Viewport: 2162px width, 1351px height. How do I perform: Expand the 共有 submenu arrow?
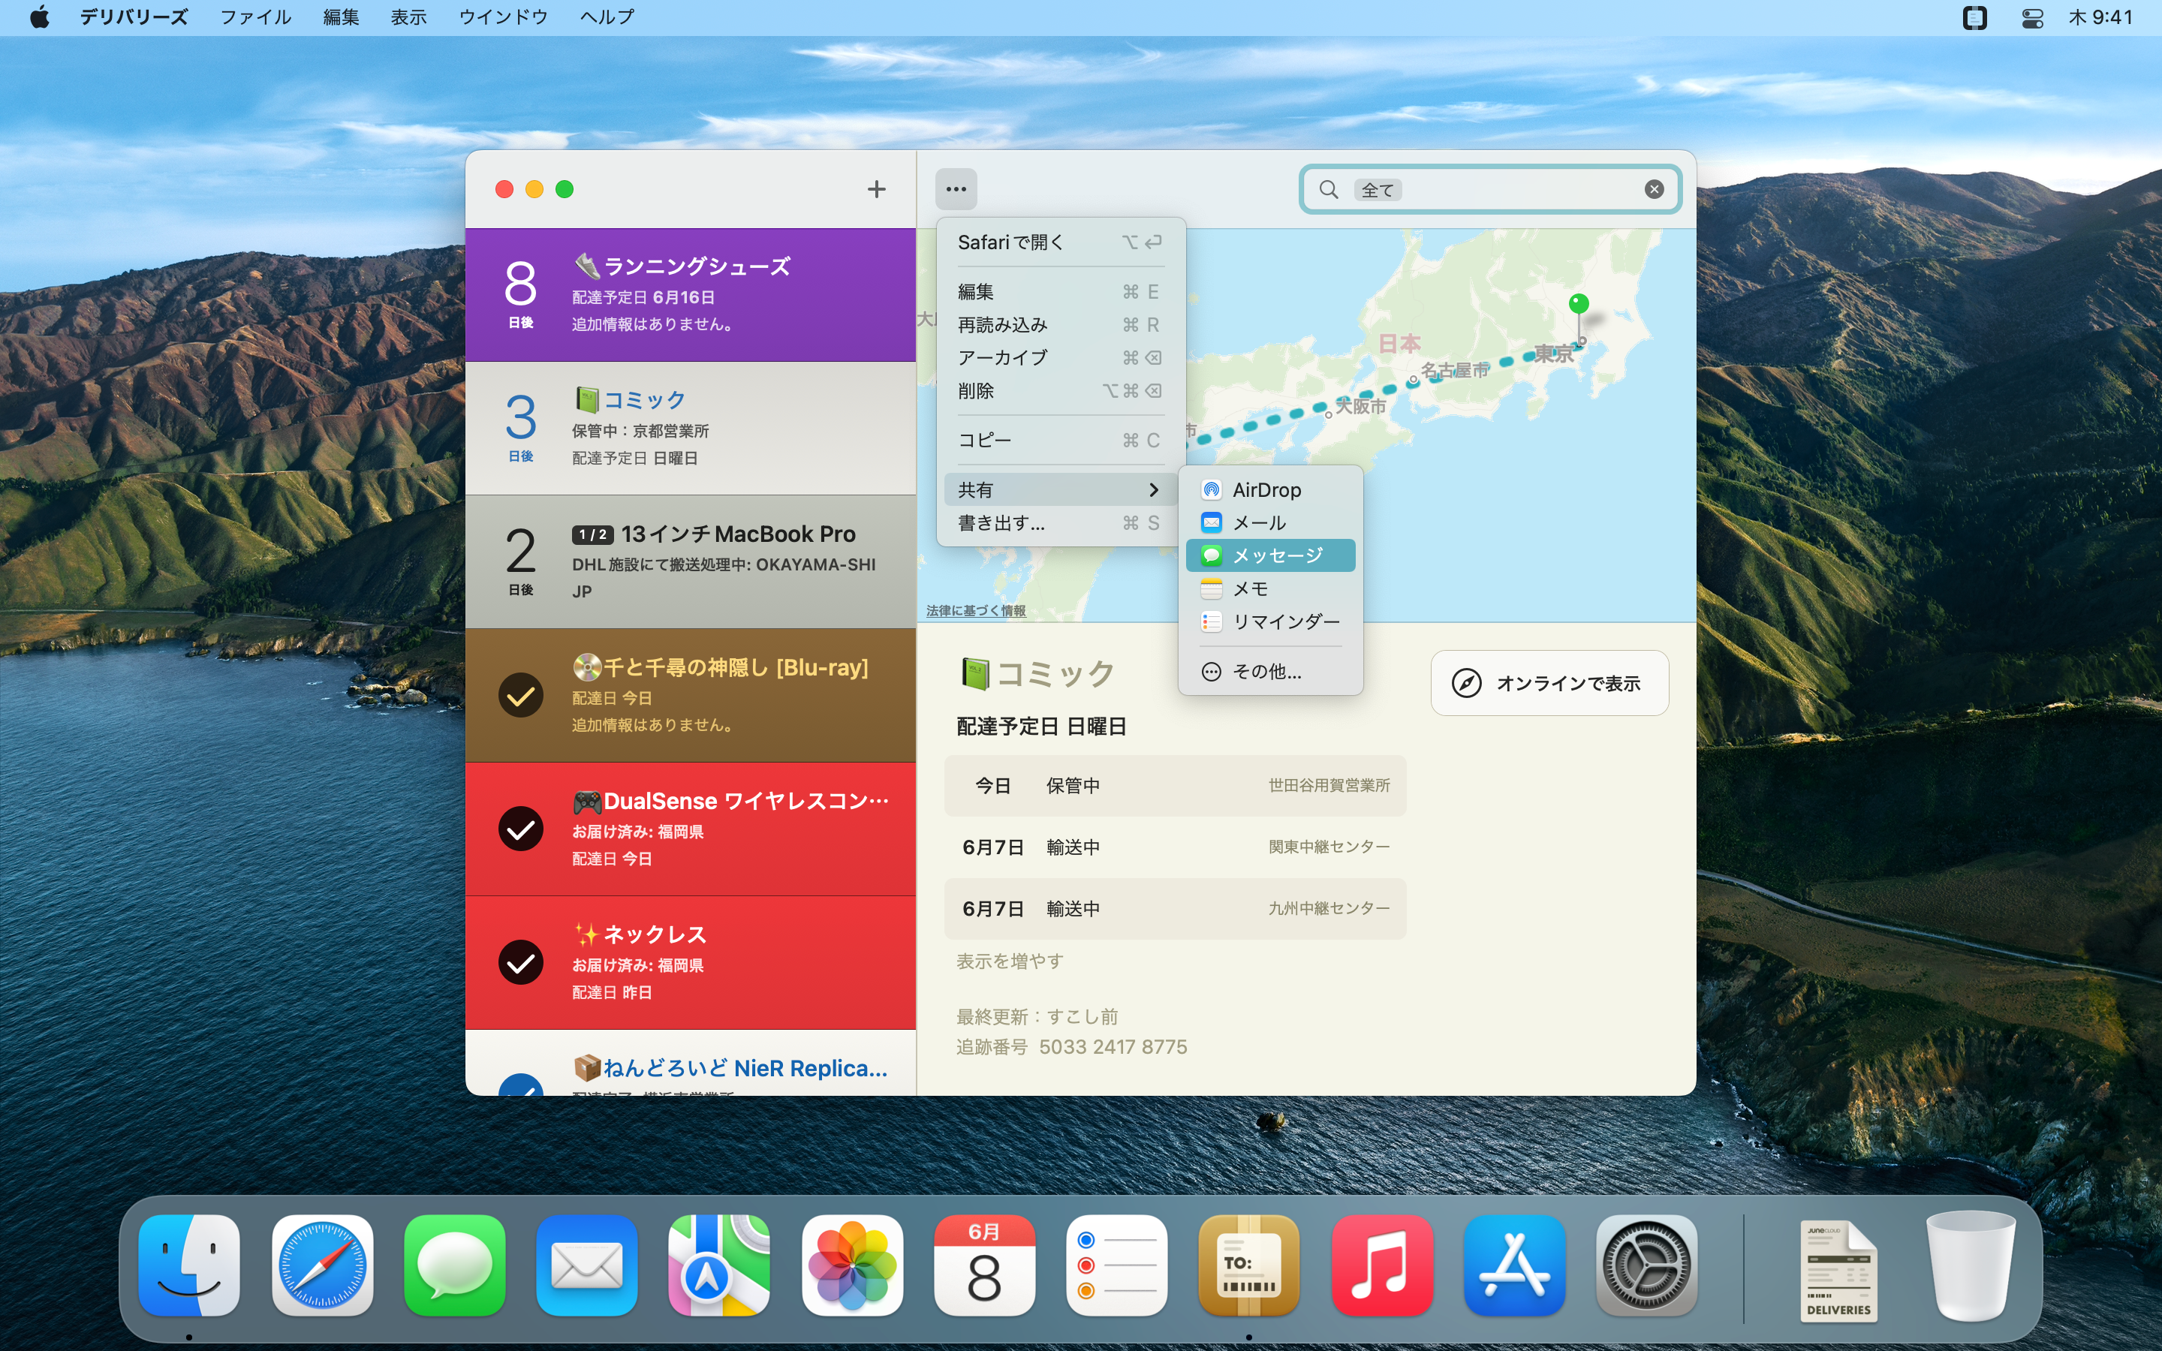point(1153,489)
